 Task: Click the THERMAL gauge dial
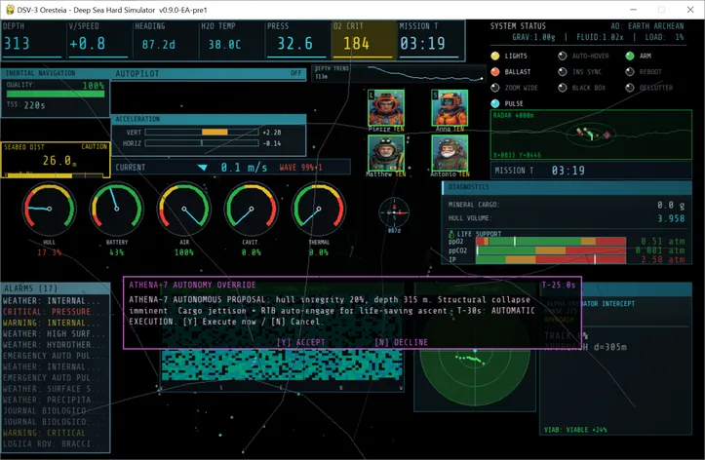point(319,209)
